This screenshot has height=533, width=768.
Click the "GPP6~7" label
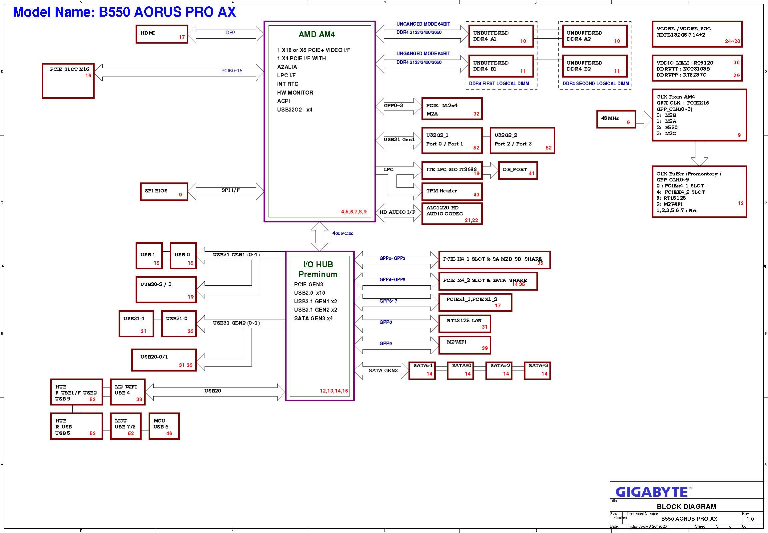pyautogui.click(x=388, y=301)
